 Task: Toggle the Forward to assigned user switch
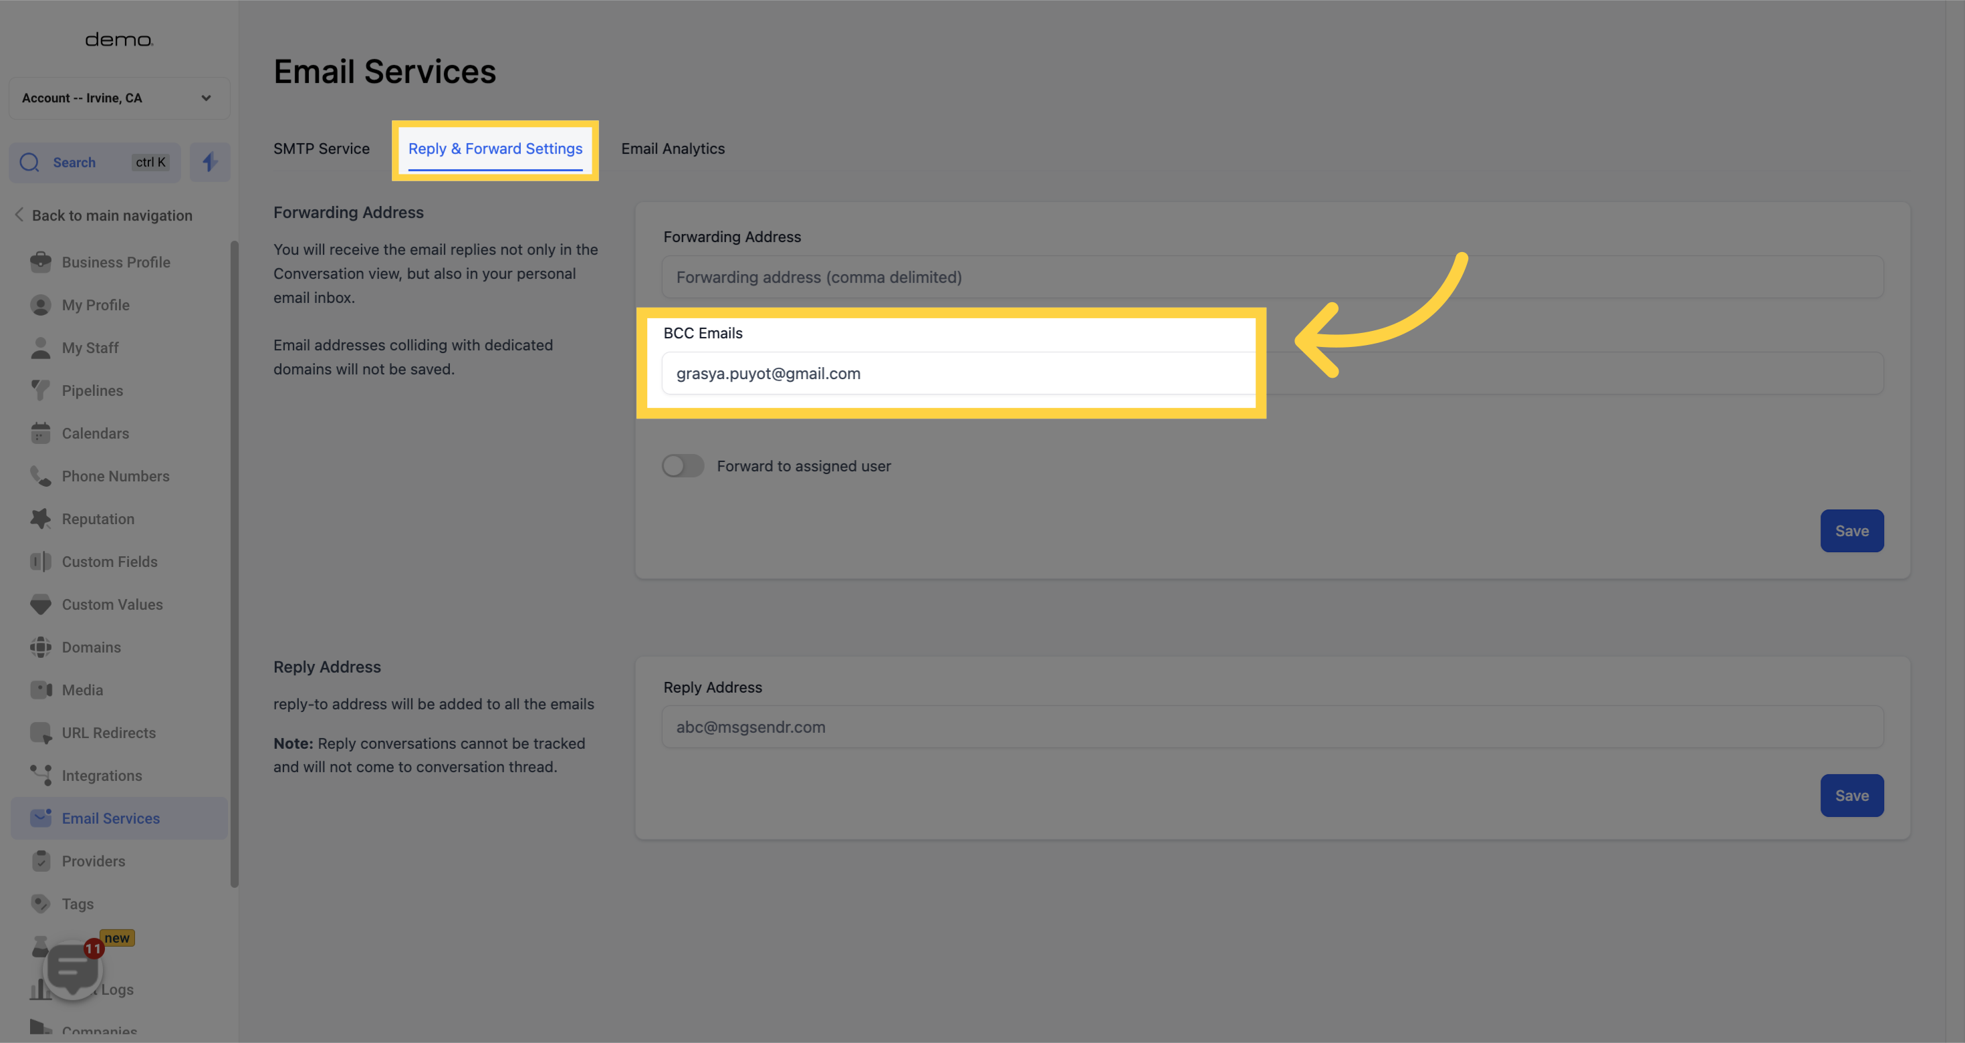pyautogui.click(x=682, y=465)
